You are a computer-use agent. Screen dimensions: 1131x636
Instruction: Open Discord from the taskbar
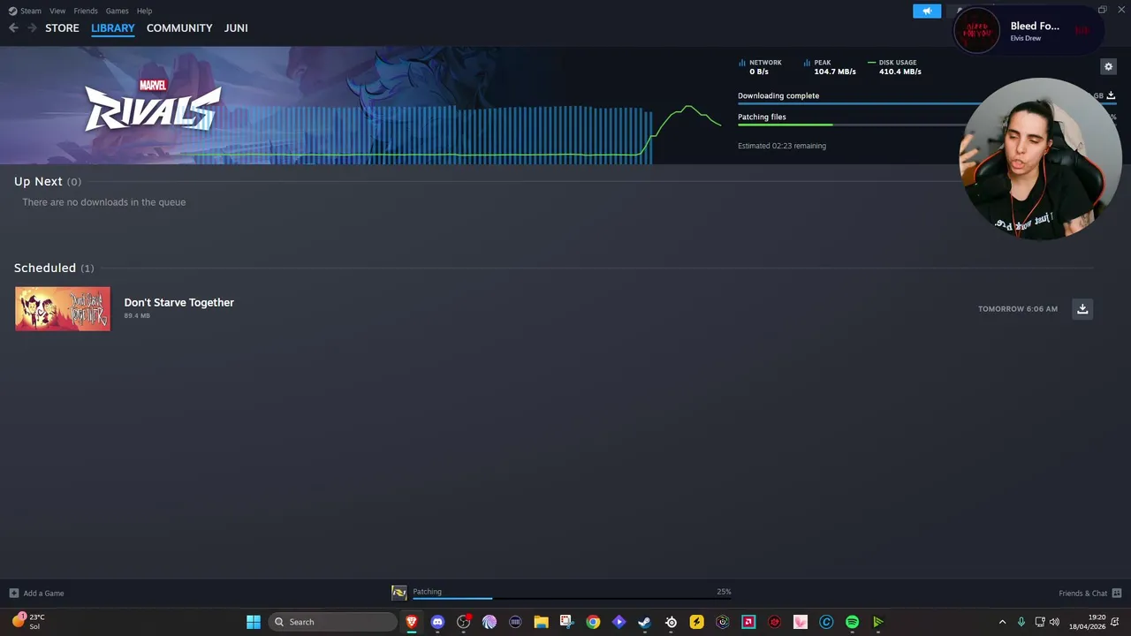(437, 622)
